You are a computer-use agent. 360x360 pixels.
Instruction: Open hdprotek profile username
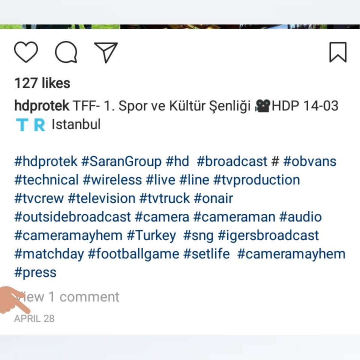pyautogui.click(x=42, y=106)
